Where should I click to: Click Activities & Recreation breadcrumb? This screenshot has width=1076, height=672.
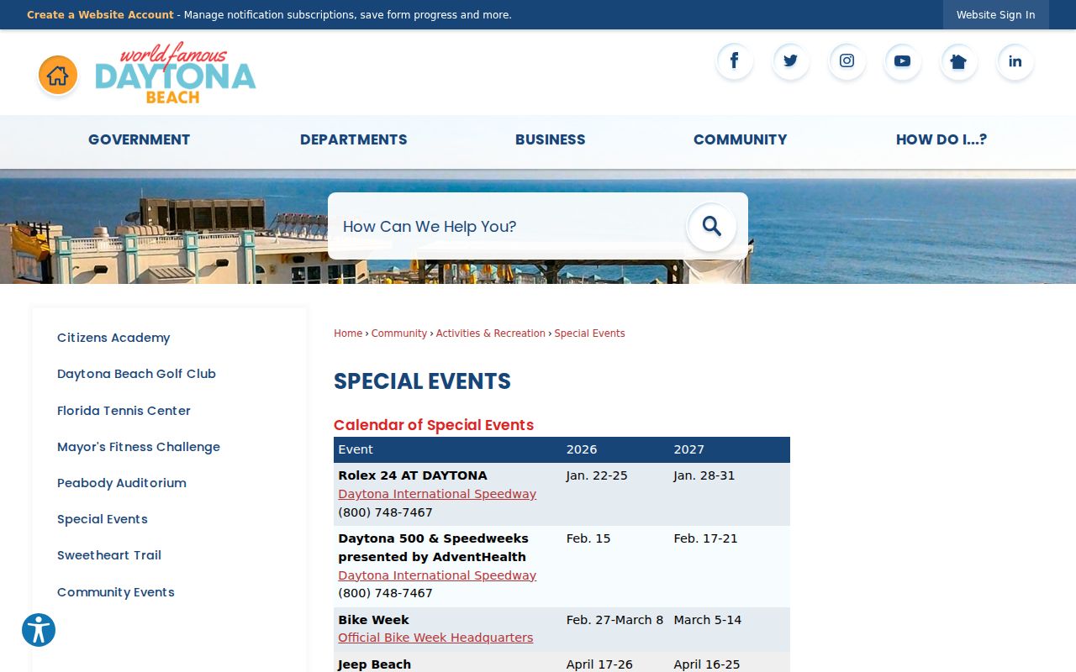491,333
